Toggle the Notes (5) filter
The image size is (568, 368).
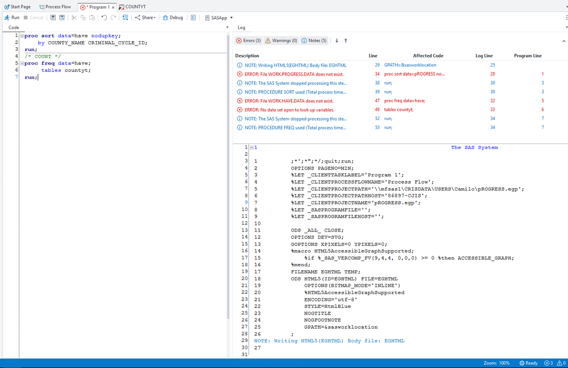(314, 41)
